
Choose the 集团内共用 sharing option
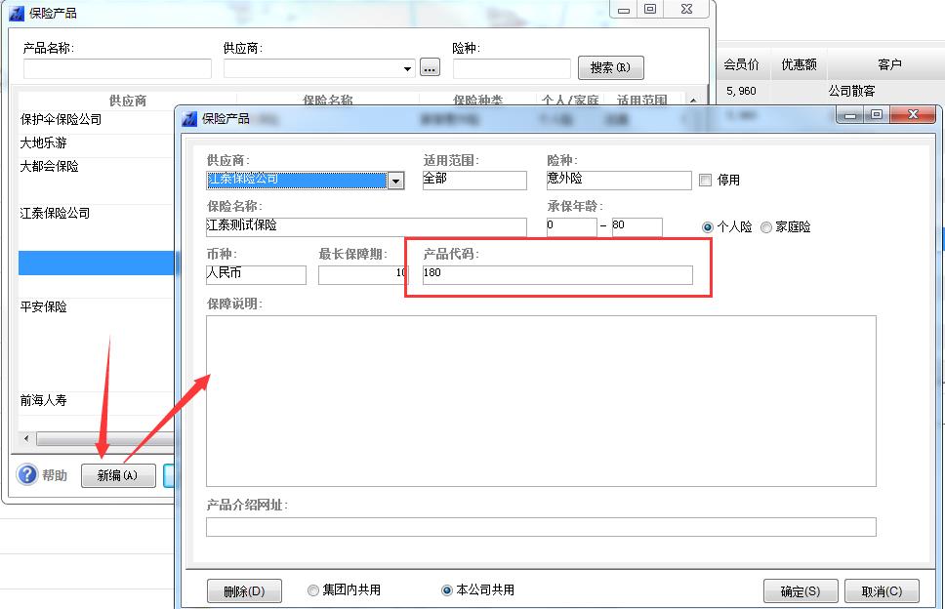pos(313,590)
